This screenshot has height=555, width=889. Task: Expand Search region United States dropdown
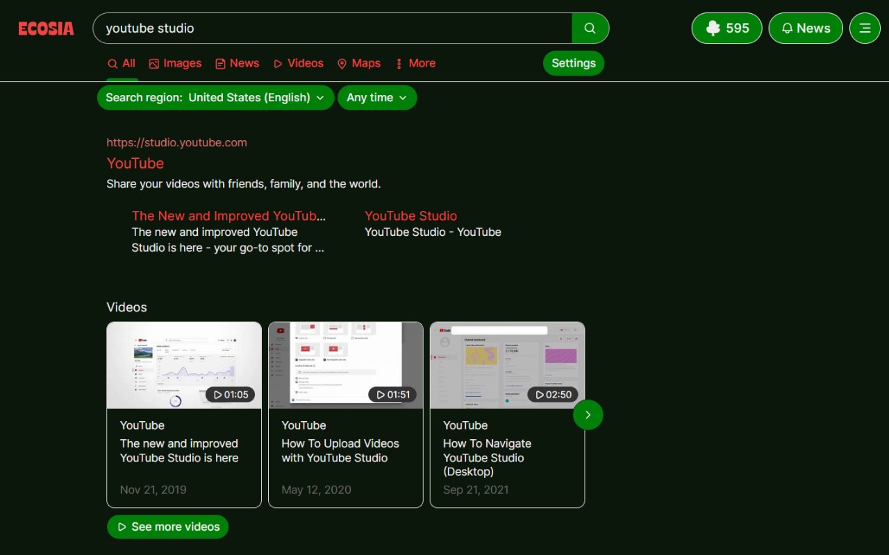tap(215, 98)
